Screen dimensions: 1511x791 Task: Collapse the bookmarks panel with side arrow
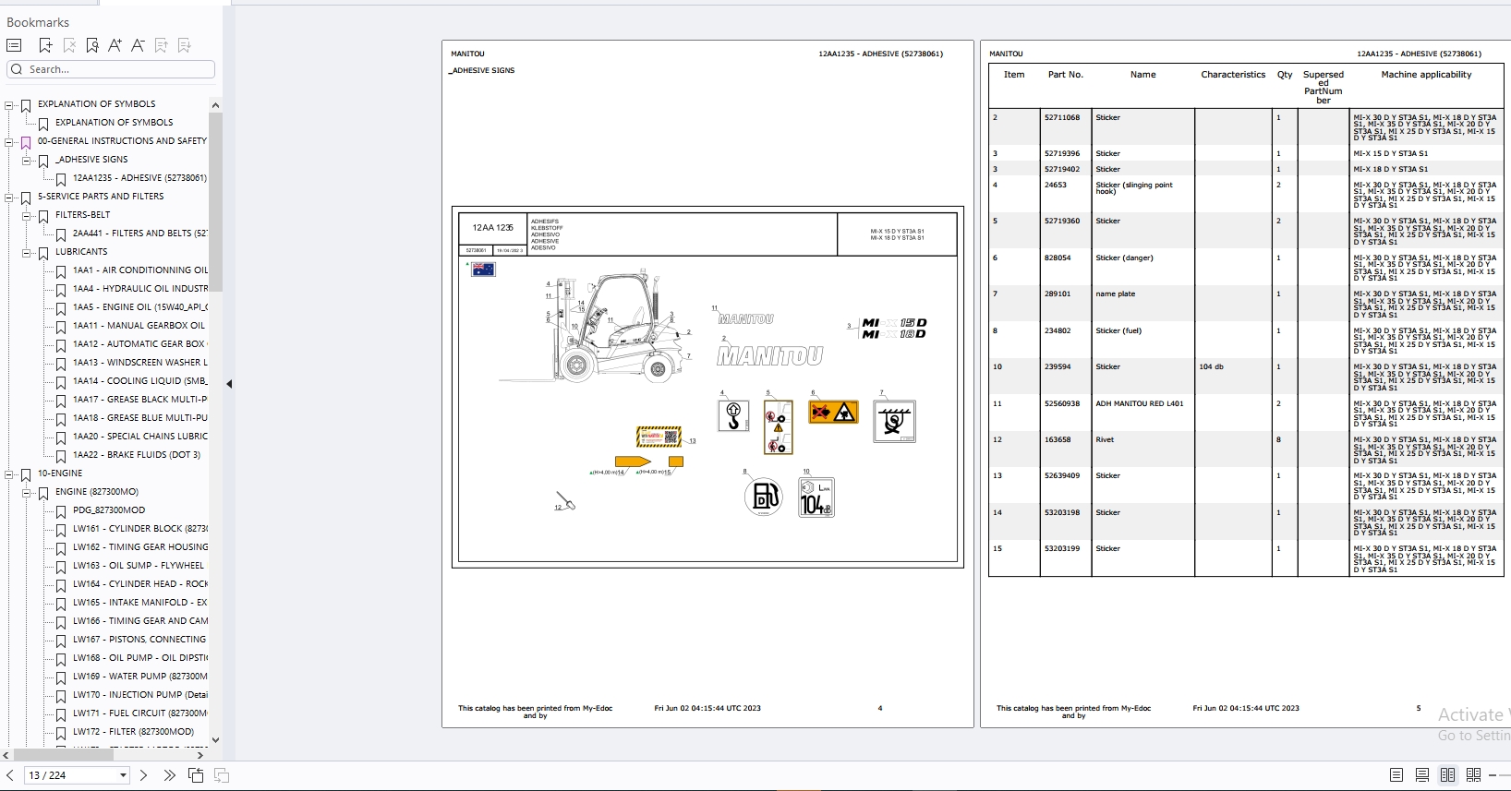tap(229, 384)
